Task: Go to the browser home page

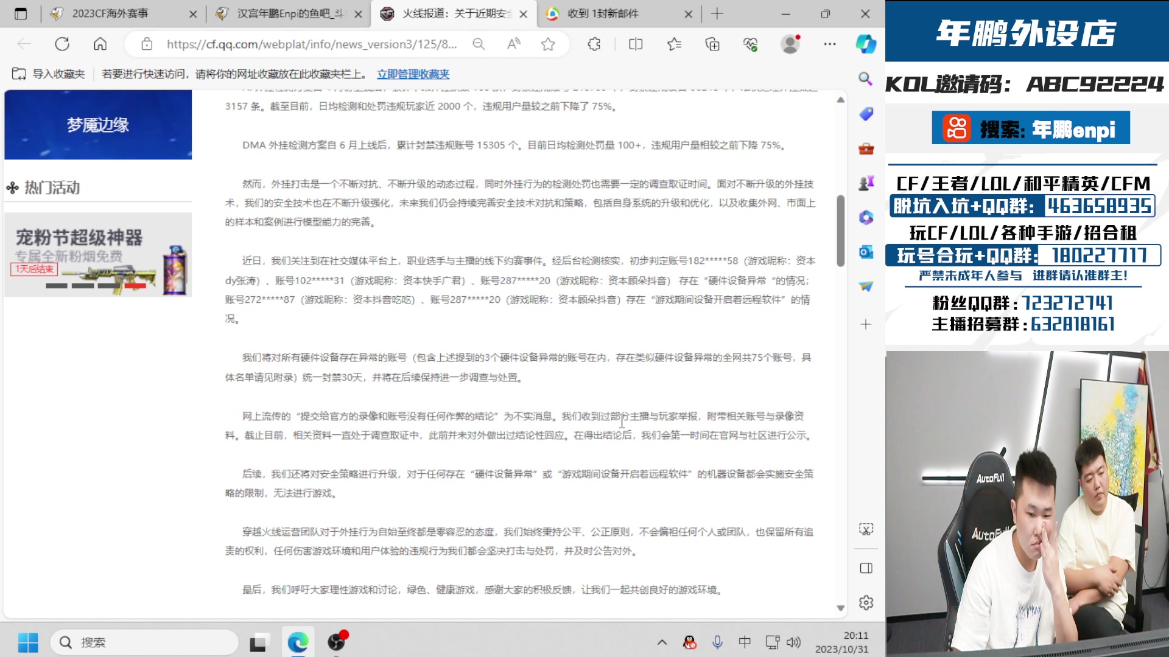Action: [x=100, y=44]
